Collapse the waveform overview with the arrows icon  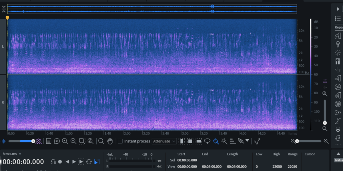coord(3,9)
